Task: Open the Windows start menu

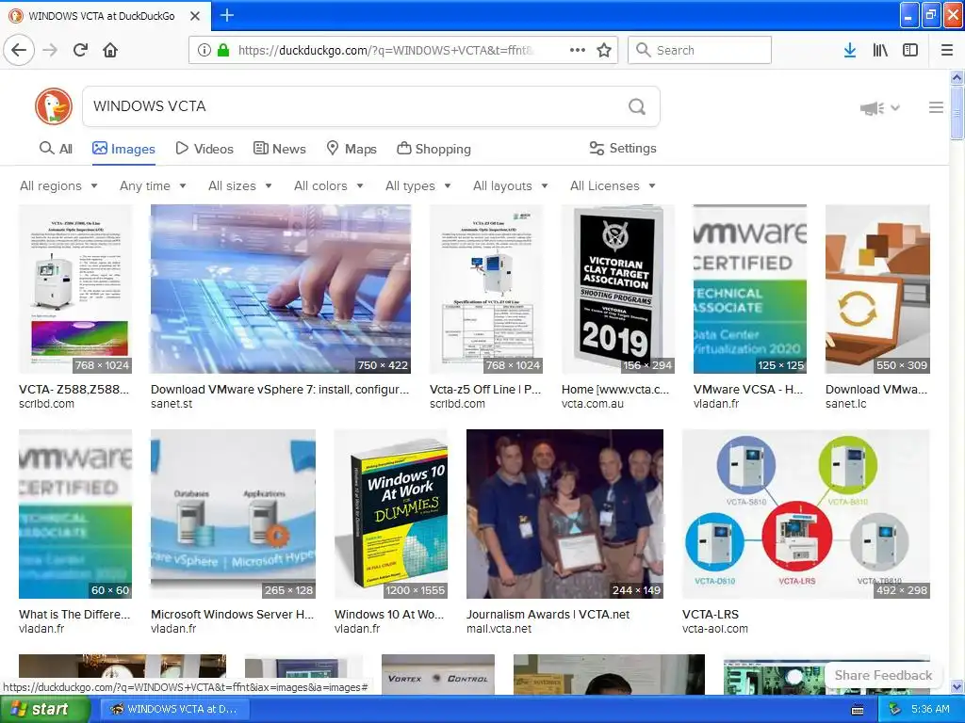Action: coord(43,709)
